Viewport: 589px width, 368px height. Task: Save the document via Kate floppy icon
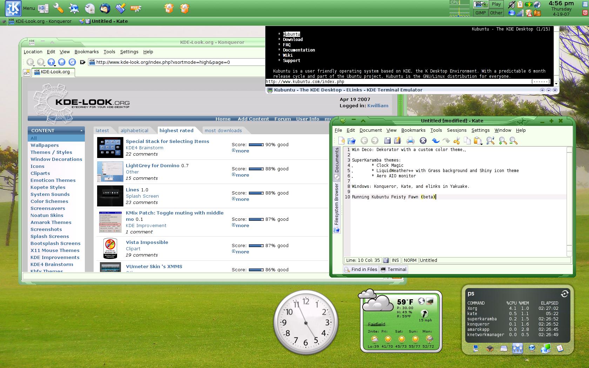pos(387,141)
